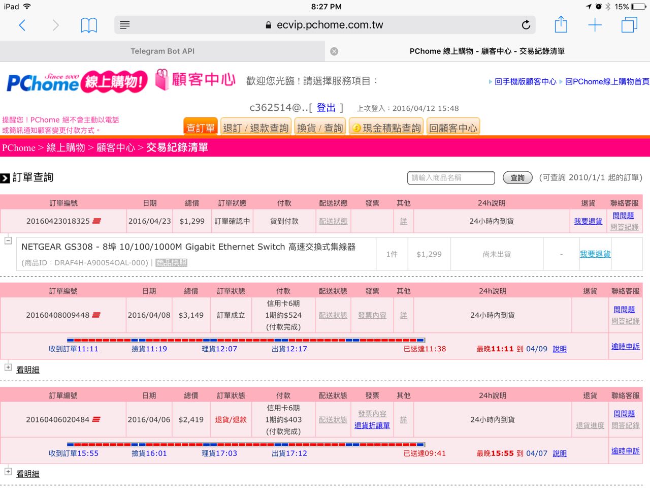Screen dimensions: 650x488
Task: Click red icon beside order 20160423018325
Action: coord(96,221)
